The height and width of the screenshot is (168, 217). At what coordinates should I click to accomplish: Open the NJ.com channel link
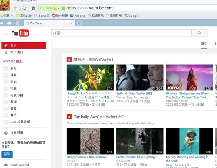point(122,161)
